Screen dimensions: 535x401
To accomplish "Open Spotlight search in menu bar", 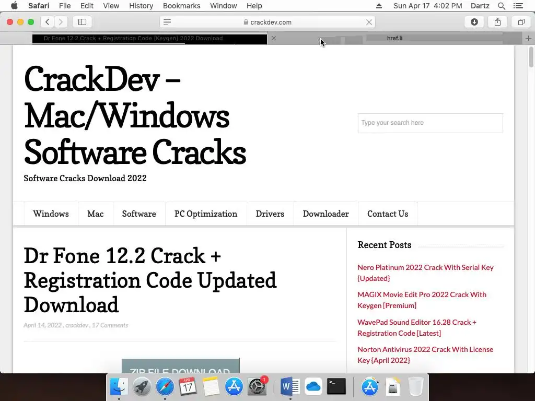I will (501, 6).
